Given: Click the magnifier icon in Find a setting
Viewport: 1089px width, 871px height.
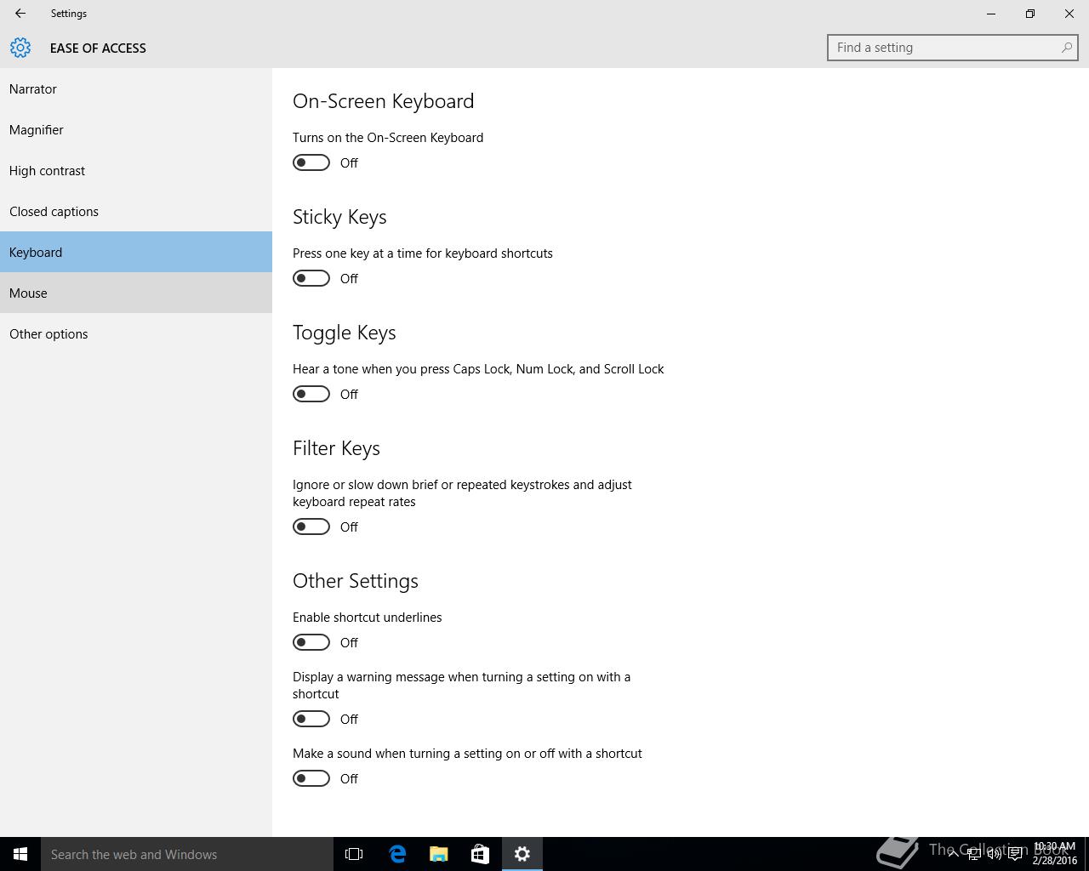Looking at the screenshot, I should pyautogui.click(x=1066, y=48).
